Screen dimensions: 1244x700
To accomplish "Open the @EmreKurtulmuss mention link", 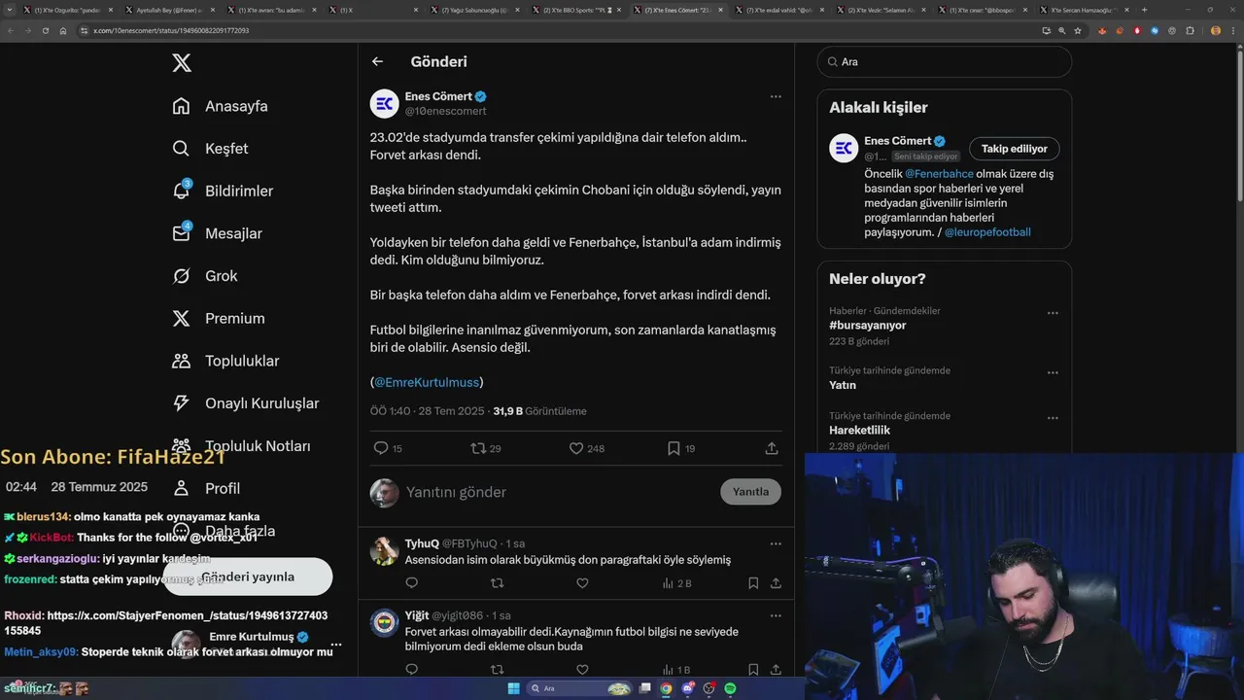I will 427,382.
